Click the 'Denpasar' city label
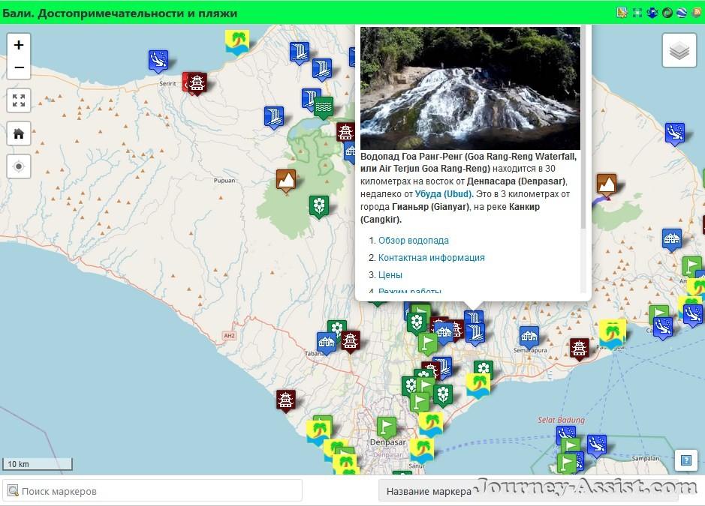 (387, 442)
